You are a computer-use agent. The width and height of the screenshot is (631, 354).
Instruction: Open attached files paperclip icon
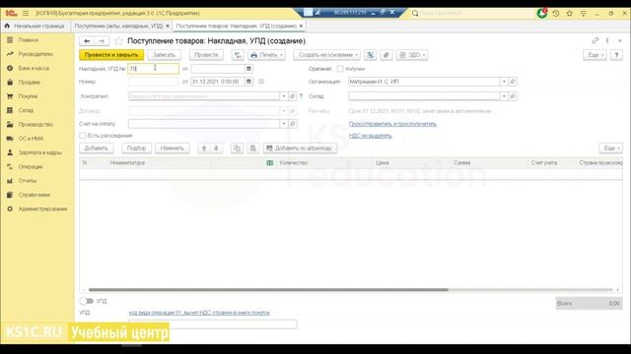[386, 55]
